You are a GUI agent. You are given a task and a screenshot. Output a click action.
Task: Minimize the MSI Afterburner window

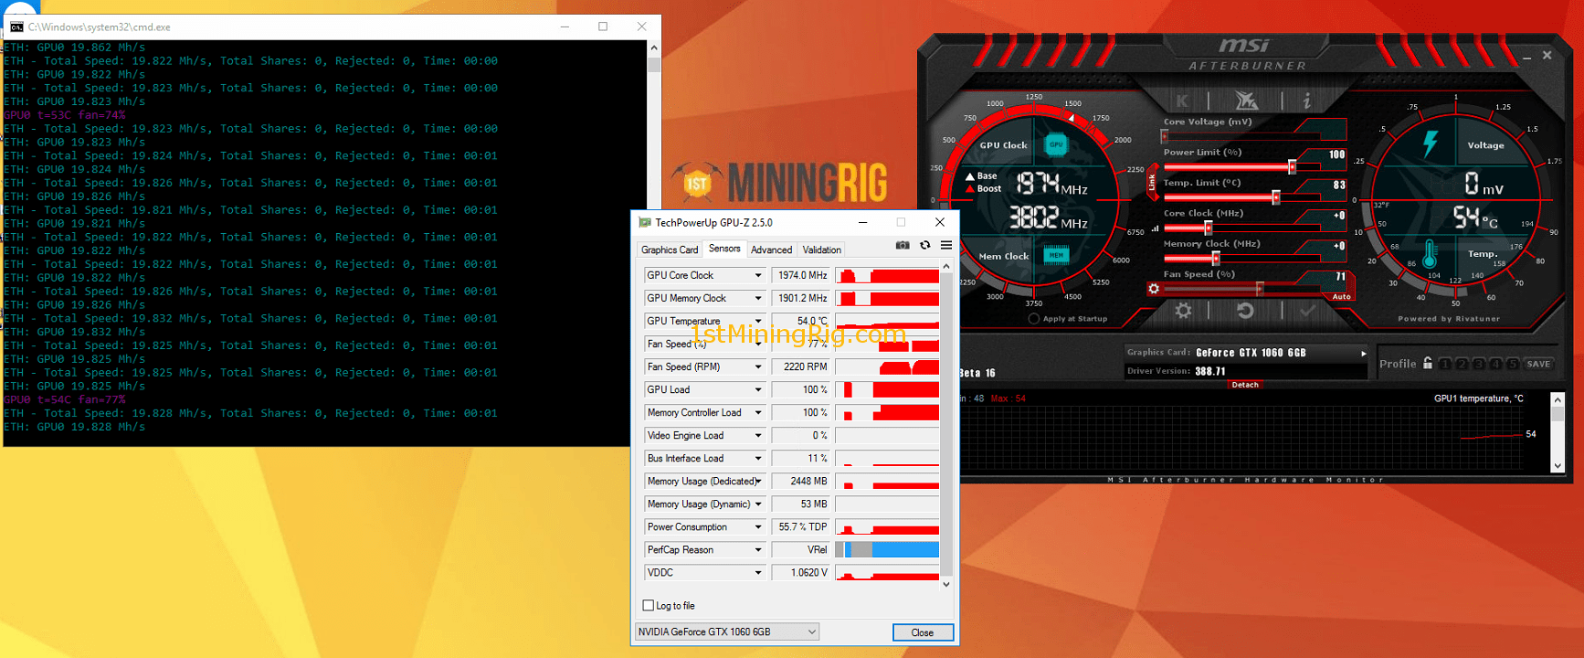1526,58
